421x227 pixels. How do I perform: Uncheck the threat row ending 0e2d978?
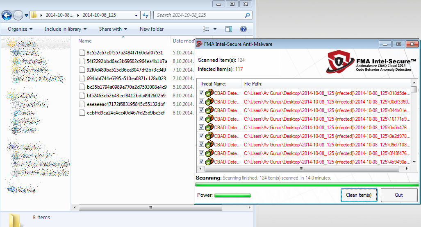pyautogui.click(x=201, y=136)
